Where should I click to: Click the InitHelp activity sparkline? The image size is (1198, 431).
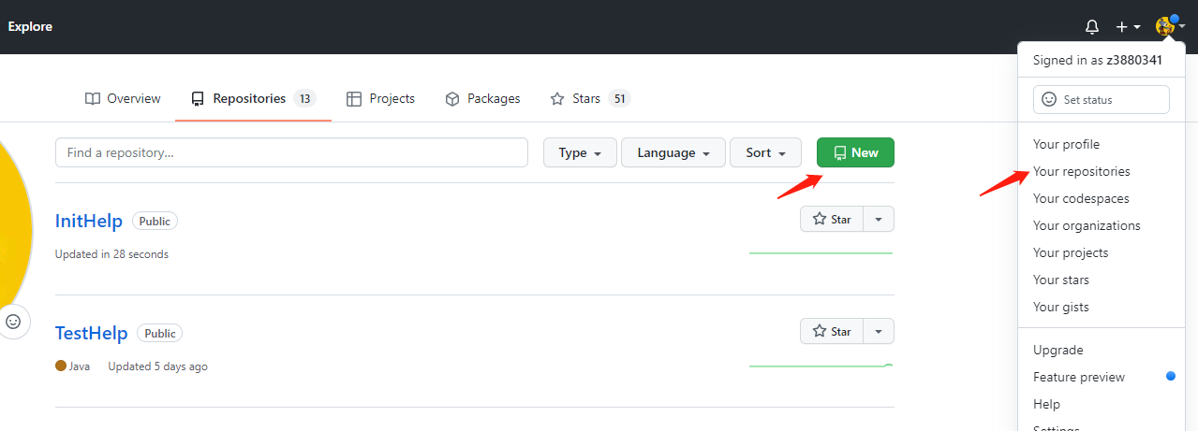click(821, 252)
